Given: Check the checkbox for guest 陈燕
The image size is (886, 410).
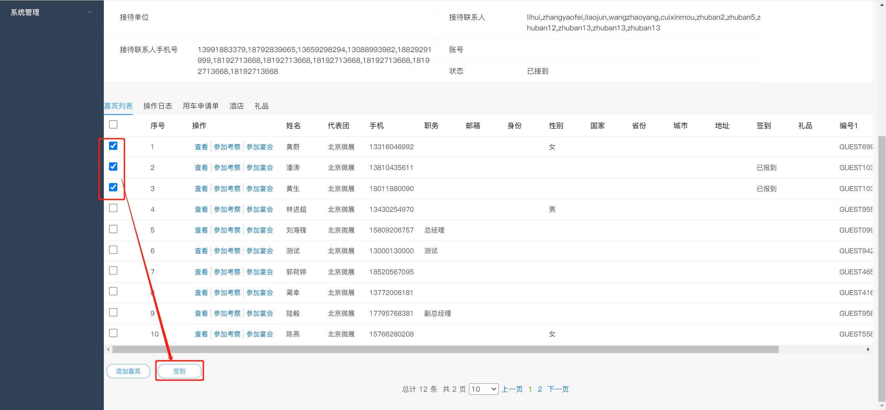Looking at the screenshot, I should 113,333.
